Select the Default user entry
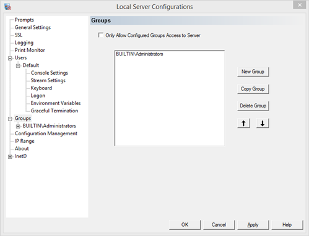309x236 pixels. (31, 65)
